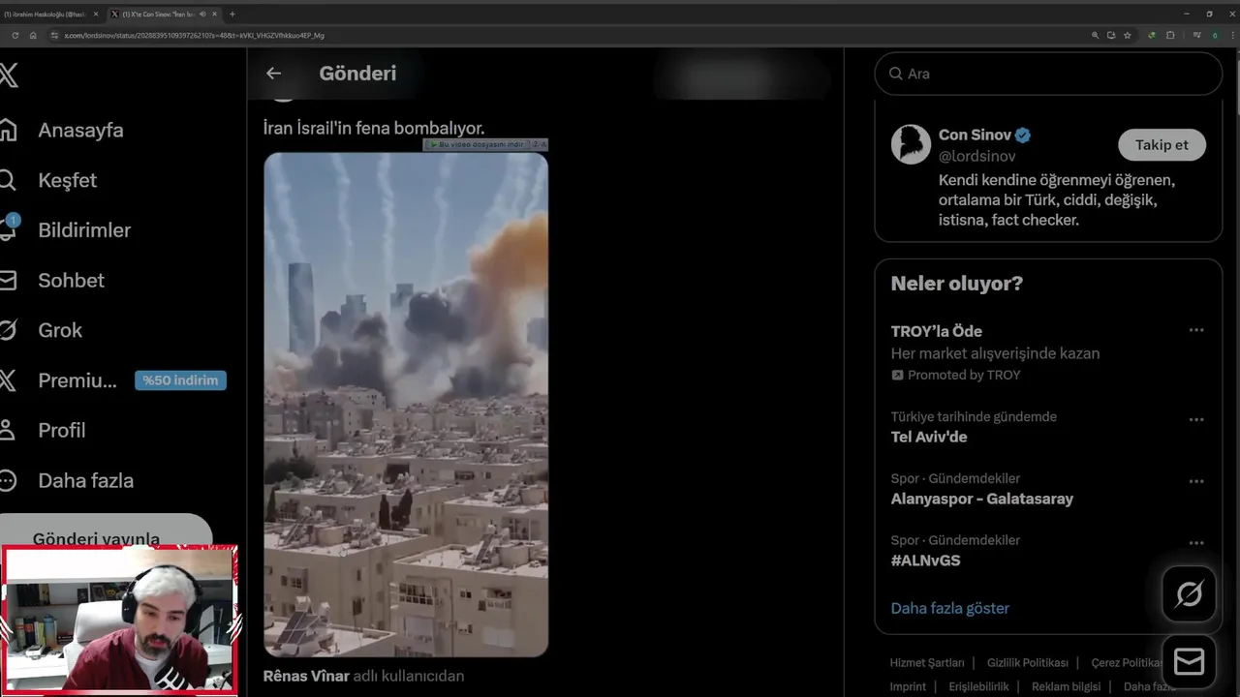Open Grok icon in sidebar
Image resolution: width=1240 pixels, height=697 pixels.
click(x=8, y=330)
